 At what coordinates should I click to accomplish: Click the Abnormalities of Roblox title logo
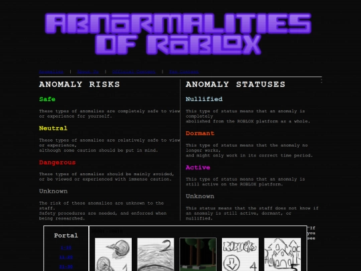178,33
